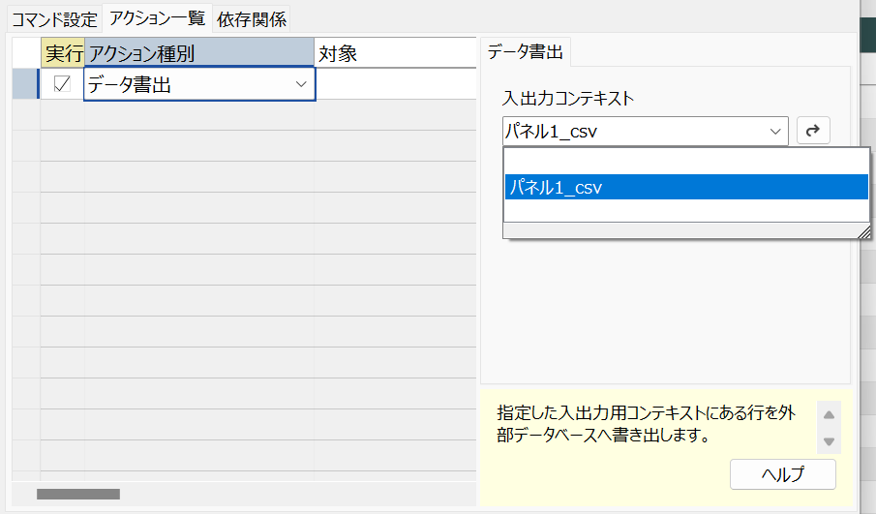The height and width of the screenshot is (514, 876).
Task: Click the 対象 column header
Action: click(x=395, y=53)
